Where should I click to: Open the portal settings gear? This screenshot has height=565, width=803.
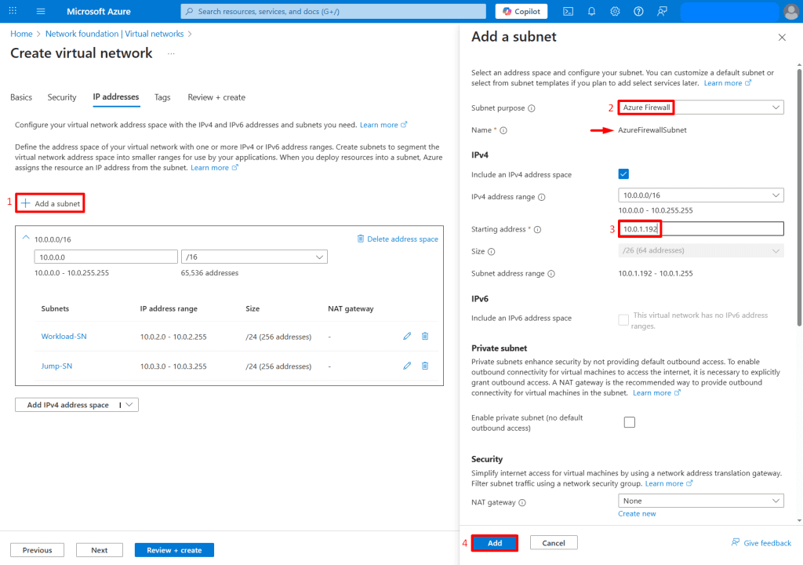(615, 11)
